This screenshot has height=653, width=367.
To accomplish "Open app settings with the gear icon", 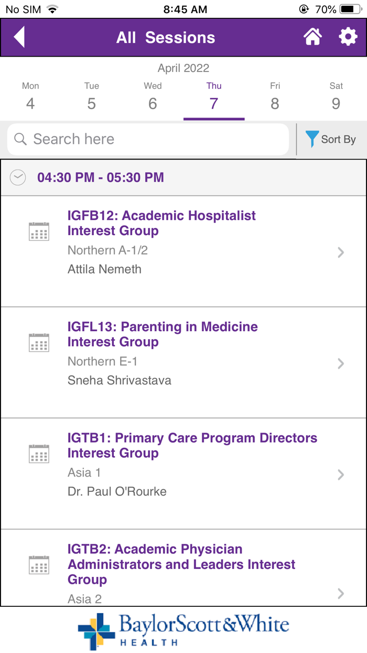I will tap(348, 37).
